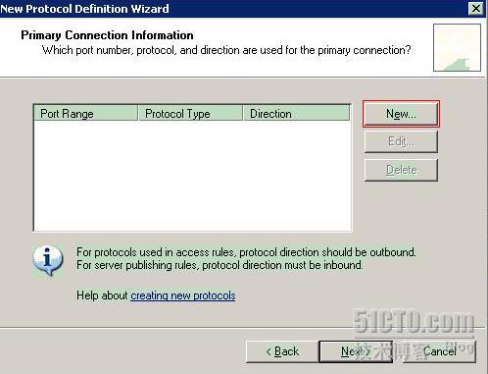This screenshot has width=488, height=374.
Task: Cancel the protocol definition wizard
Action: pos(439,351)
